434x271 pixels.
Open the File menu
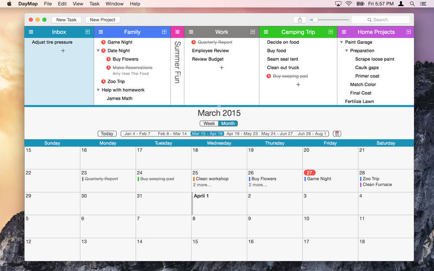tap(48, 4)
